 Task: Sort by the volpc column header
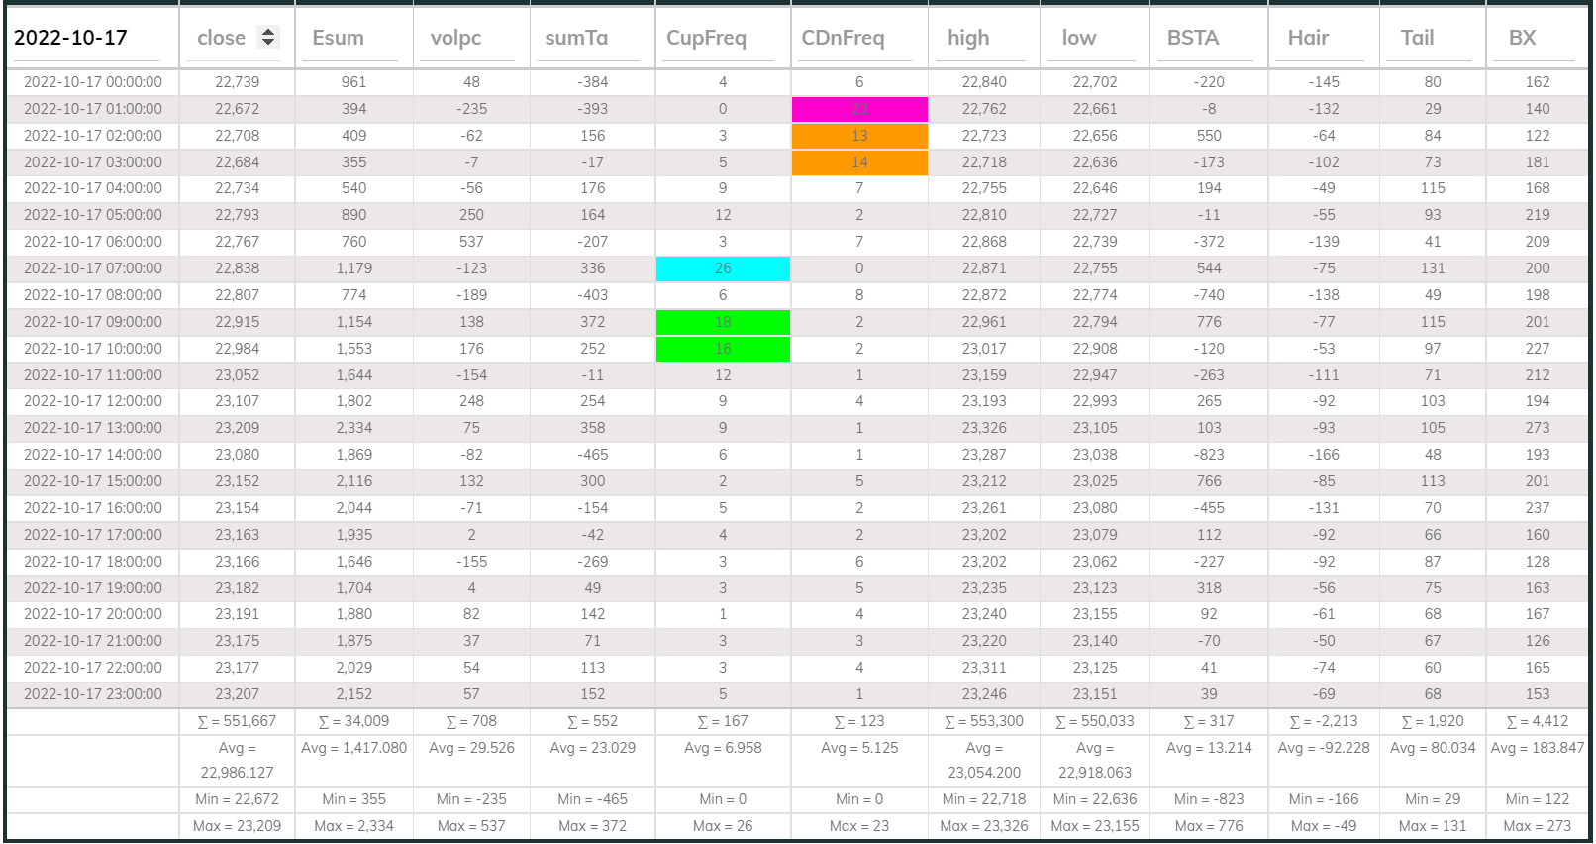click(455, 38)
